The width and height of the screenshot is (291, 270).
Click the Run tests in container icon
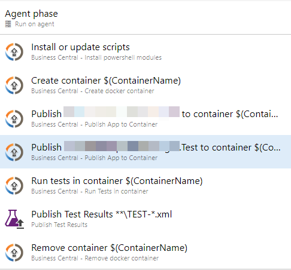14,186
